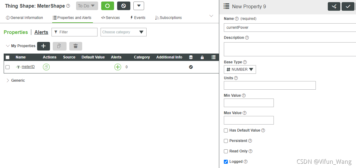
Task: Open the Events tab
Action: [x=138, y=18]
